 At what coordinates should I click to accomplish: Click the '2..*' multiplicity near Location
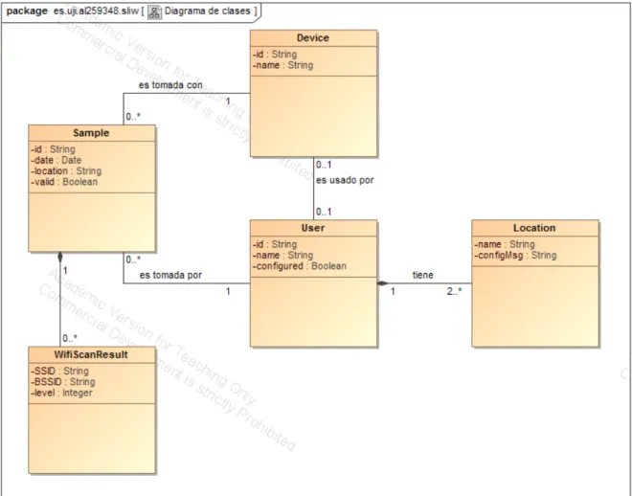click(x=454, y=291)
